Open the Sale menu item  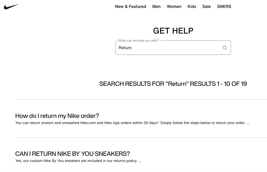(x=206, y=7)
